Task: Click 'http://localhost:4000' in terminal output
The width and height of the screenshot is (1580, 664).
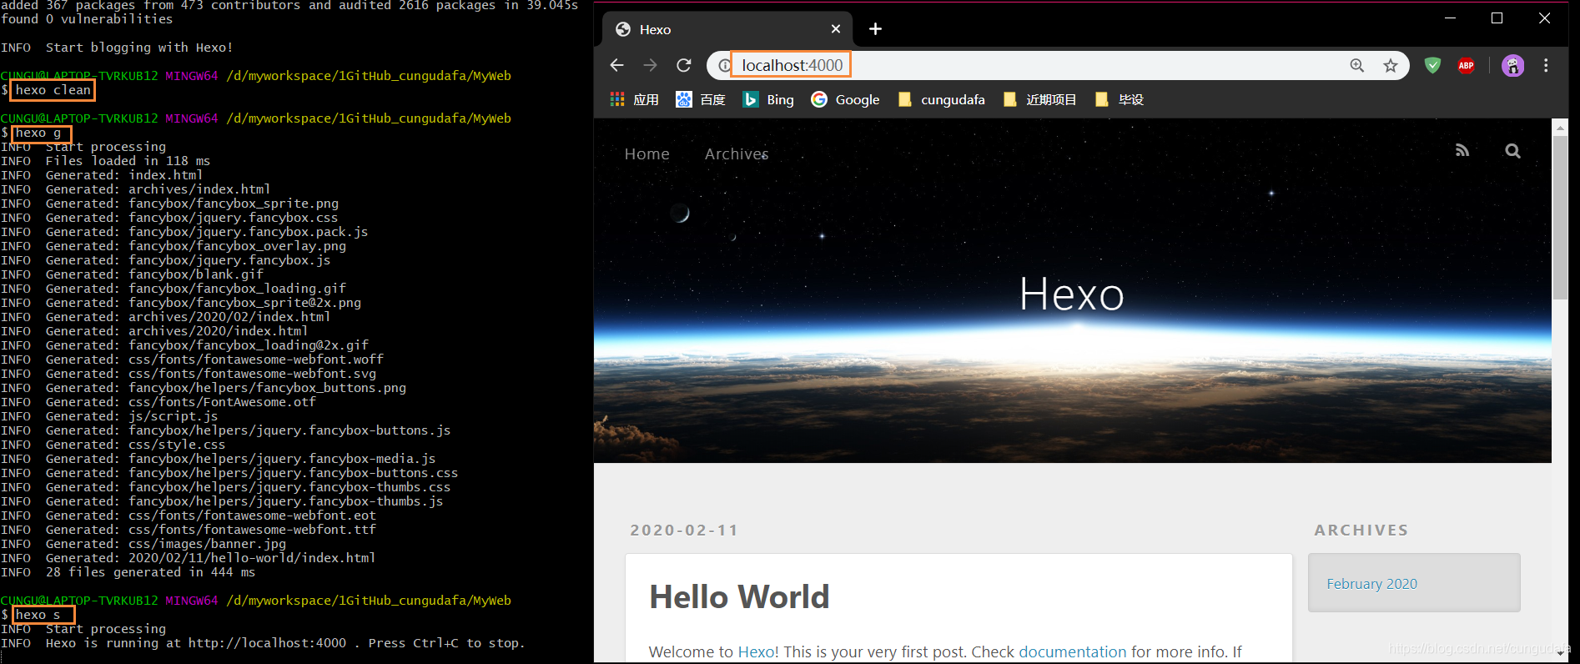Action: click(267, 643)
